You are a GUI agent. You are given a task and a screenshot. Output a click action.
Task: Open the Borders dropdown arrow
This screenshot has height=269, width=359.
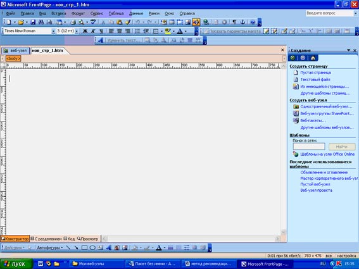[161, 31]
